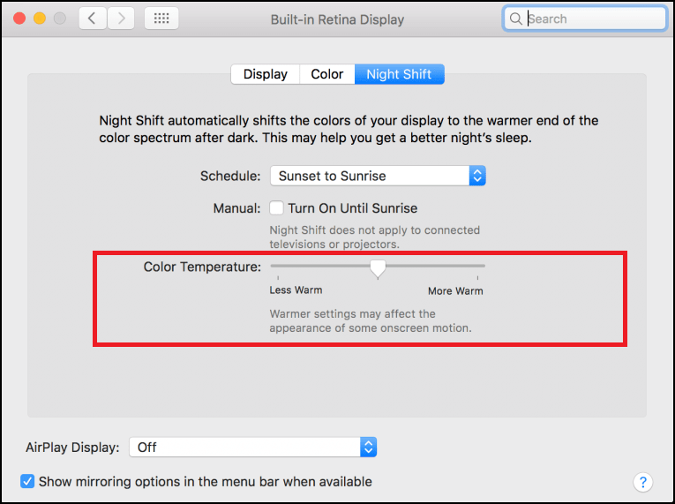
Task: Enable Turn On Until Sunrise checkbox
Action: (x=276, y=208)
